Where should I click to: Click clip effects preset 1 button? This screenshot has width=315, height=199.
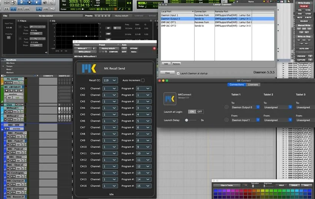pyautogui.click(x=96, y=16)
